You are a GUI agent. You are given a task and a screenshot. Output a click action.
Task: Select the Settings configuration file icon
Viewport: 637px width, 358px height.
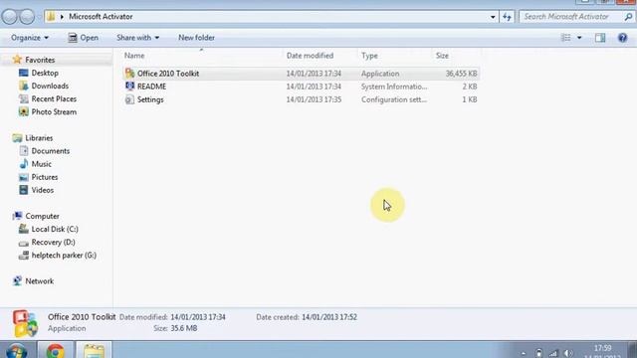[129, 99]
